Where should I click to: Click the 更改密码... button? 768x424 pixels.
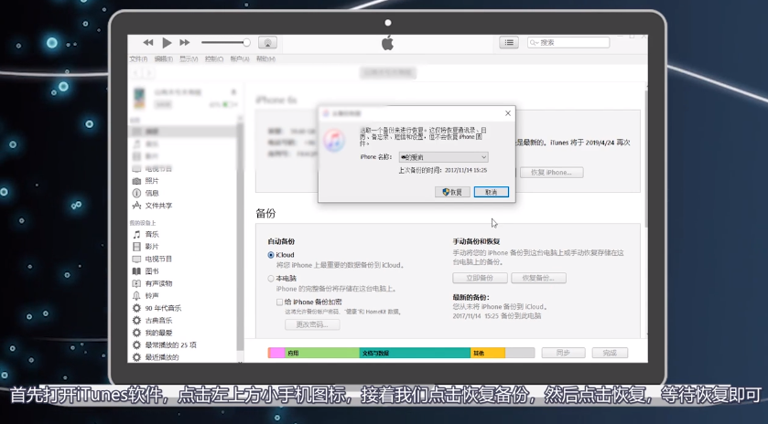click(x=312, y=324)
